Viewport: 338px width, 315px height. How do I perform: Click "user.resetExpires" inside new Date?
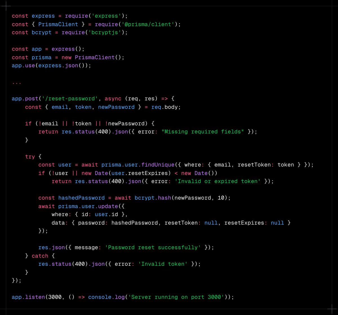[x=139, y=173]
